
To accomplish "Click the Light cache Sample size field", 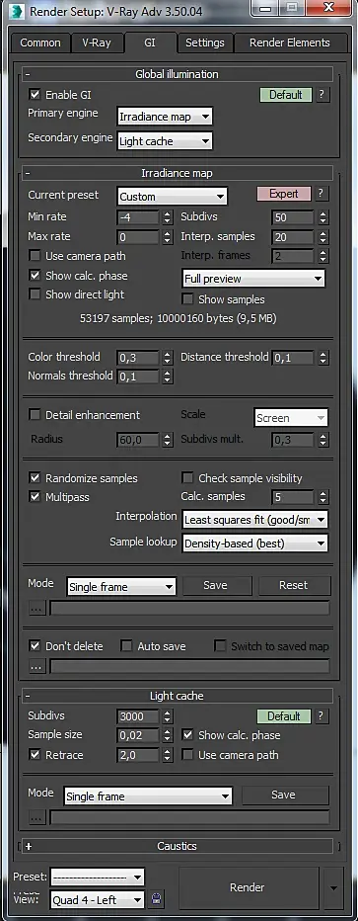I will point(138,735).
